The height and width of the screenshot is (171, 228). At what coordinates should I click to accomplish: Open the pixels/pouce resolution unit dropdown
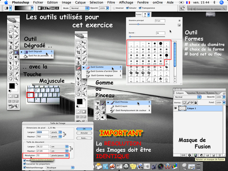pyautogui.click(x=59, y=155)
